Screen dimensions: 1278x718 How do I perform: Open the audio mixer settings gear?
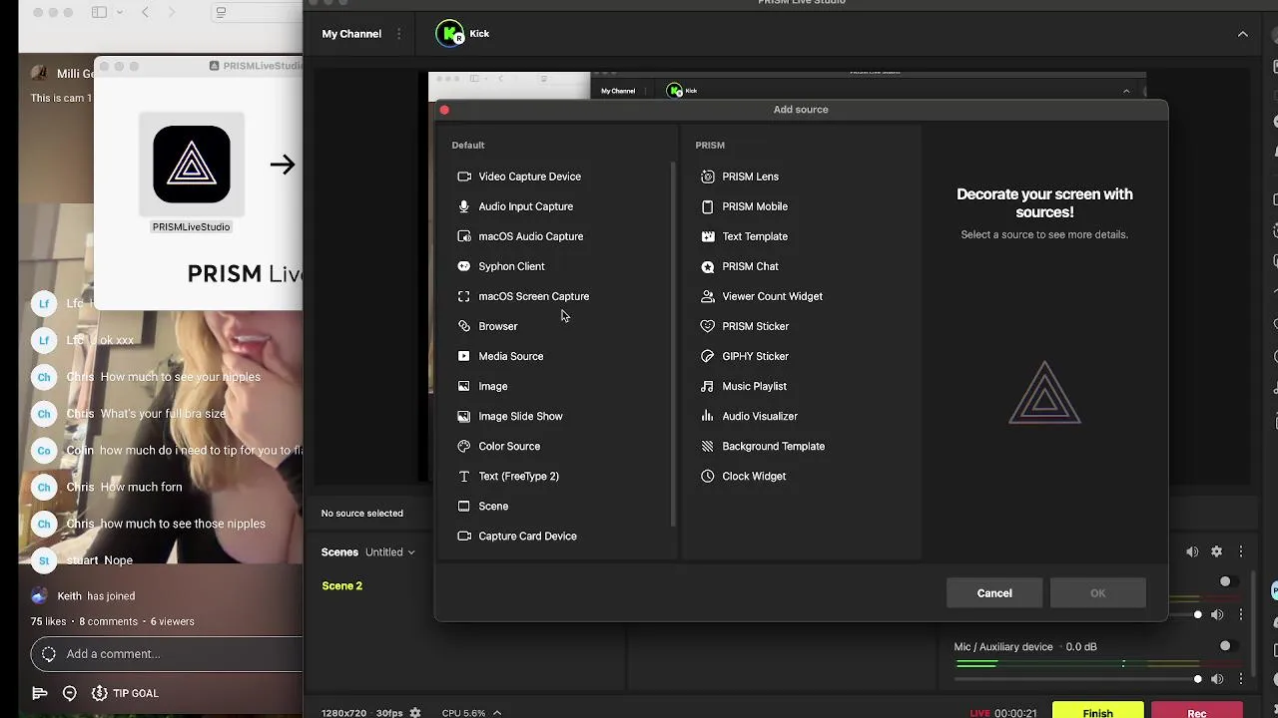[x=1216, y=551]
